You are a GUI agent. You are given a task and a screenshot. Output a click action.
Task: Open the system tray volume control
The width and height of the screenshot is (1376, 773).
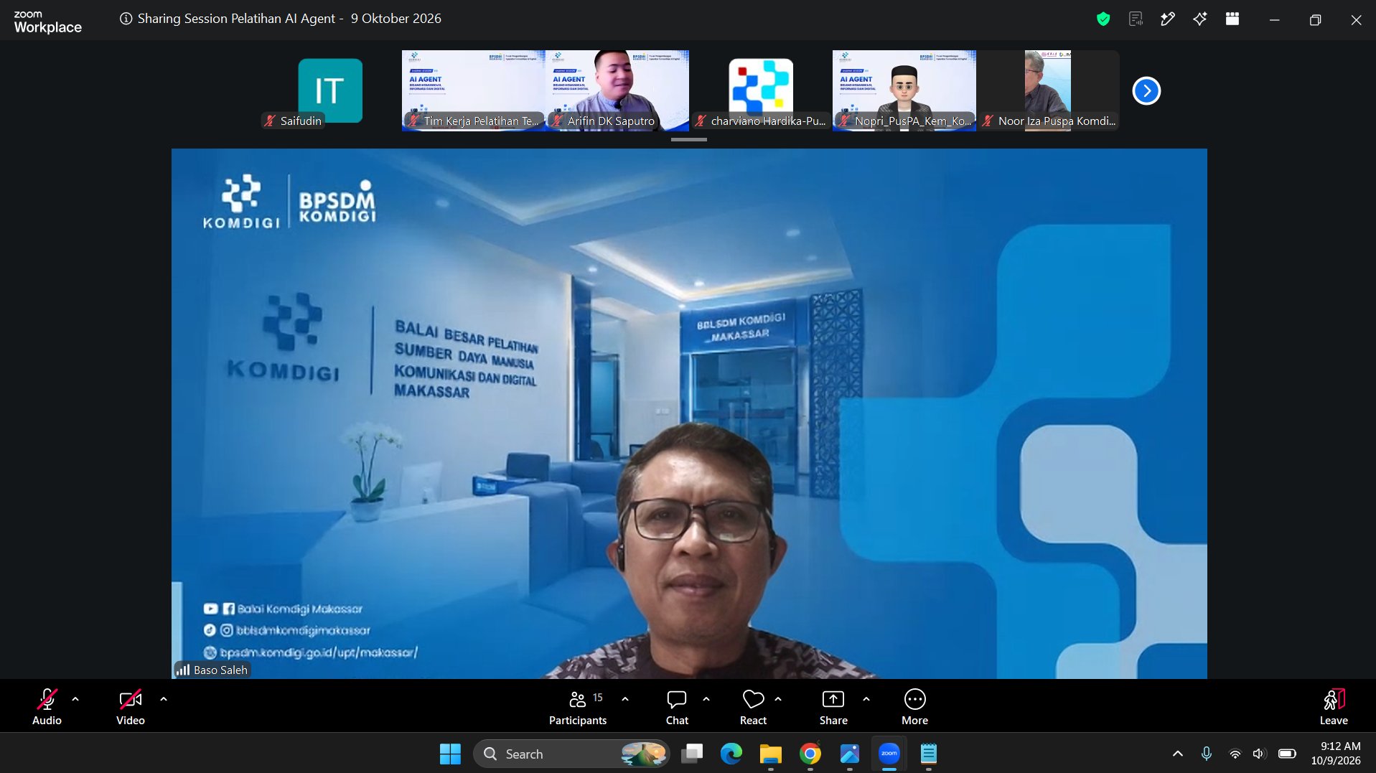[1259, 754]
